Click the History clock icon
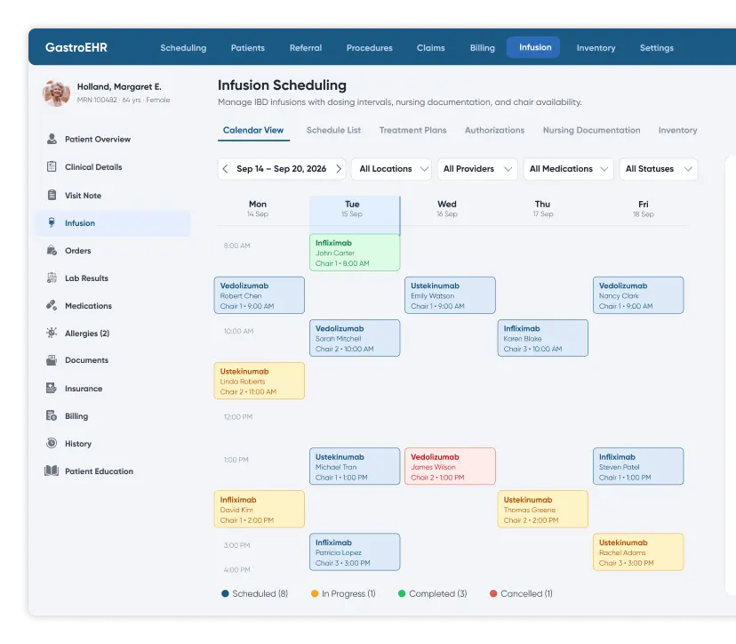Viewport: 736px width, 644px height. click(52, 443)
